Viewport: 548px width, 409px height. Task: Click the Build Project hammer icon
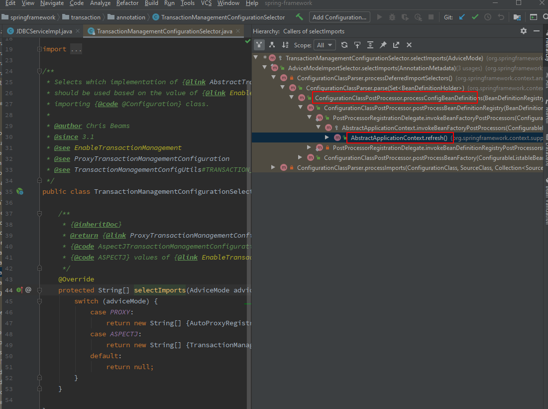[300, 17]
